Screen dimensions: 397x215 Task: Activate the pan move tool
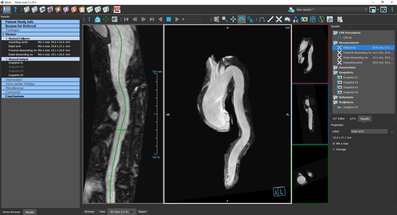(233, 19)
